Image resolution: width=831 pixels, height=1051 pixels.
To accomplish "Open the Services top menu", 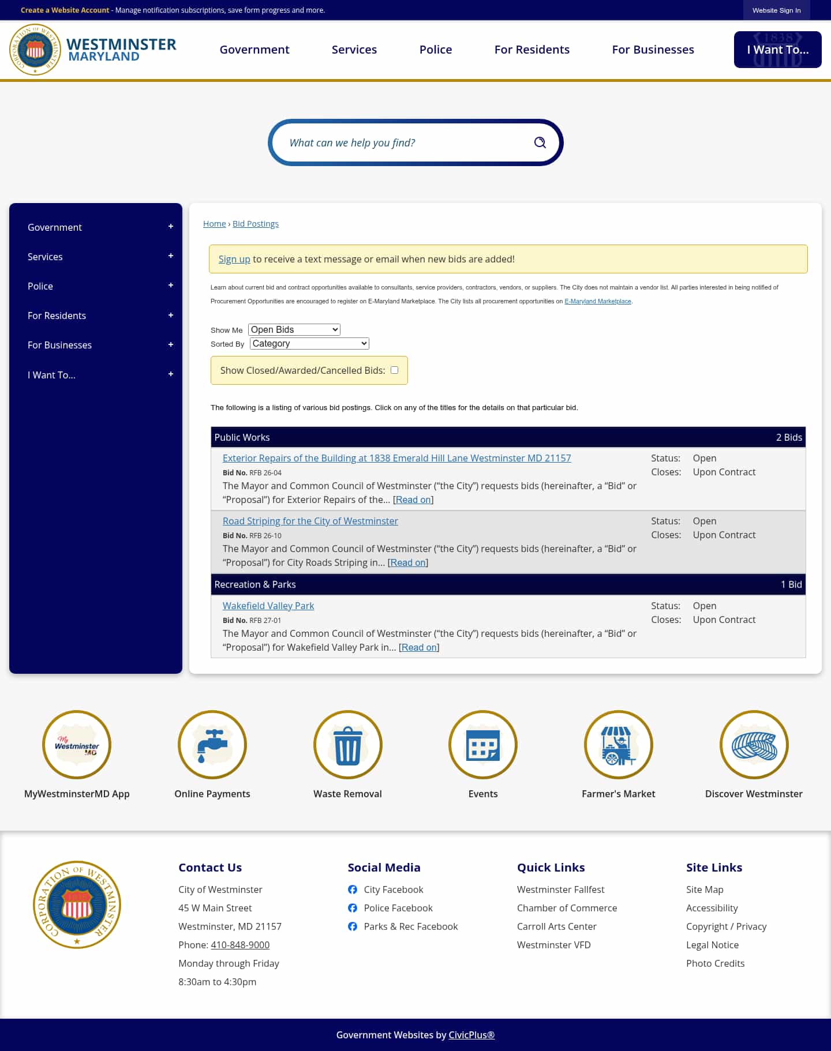I will coord(354,50).
